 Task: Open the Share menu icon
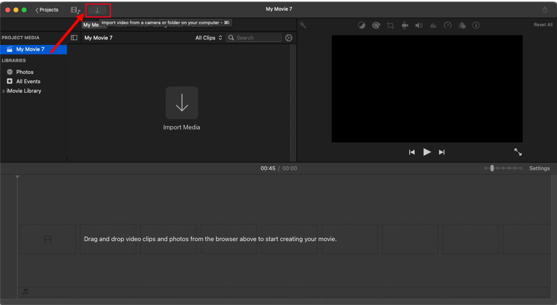pyautogui.click(x=545, y=10)
